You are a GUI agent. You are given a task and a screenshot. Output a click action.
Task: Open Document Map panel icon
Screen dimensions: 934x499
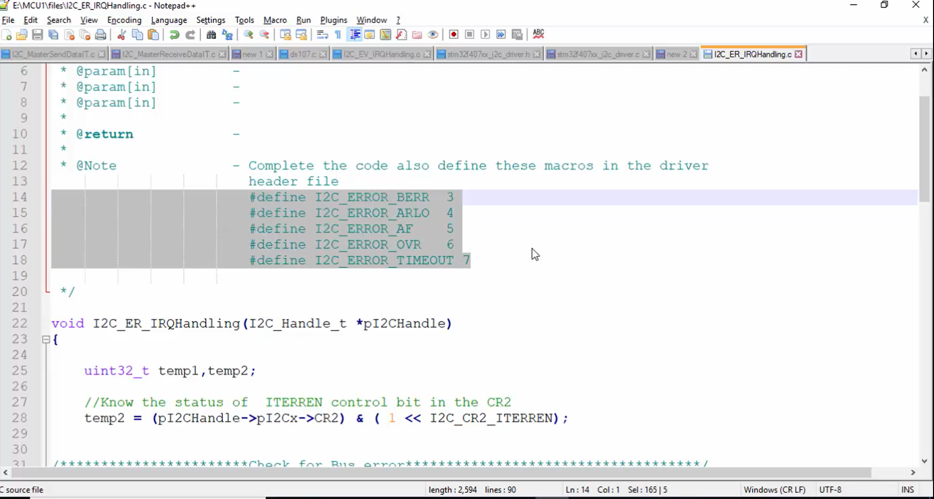tap(385, 35)
